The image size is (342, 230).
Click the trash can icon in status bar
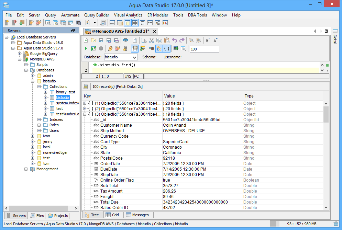(x=336, y=224)
